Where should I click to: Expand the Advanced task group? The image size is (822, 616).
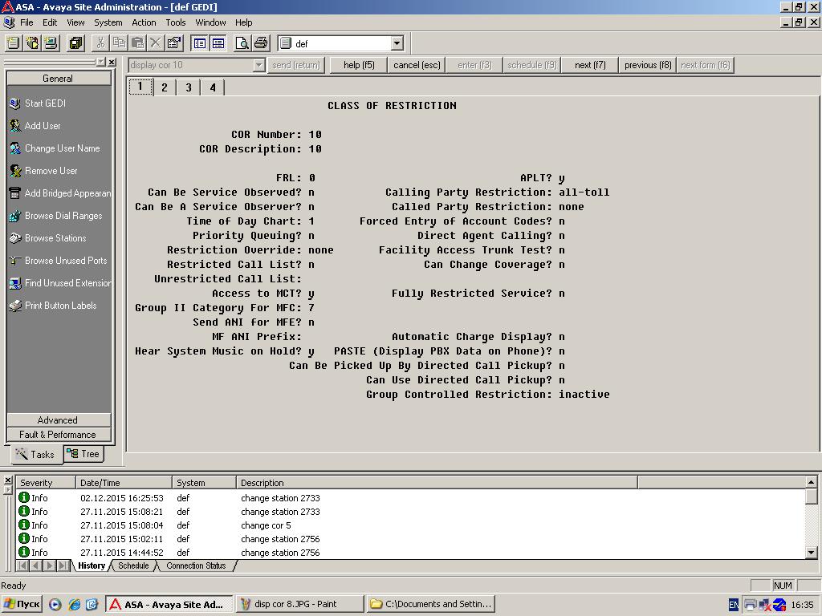pyautogui.click(x=58, y=420)
